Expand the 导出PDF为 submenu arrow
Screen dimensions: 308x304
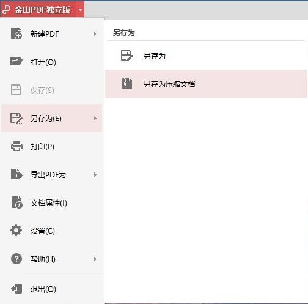click(95, 174)
